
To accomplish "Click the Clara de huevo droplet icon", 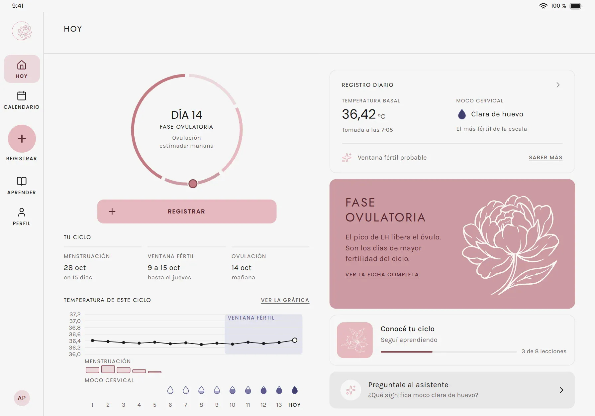I will 462,114.
